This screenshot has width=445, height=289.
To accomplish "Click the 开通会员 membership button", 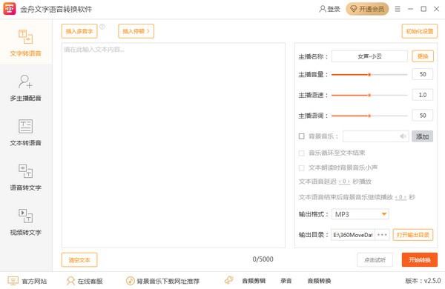I will click(x=367, y=9).
